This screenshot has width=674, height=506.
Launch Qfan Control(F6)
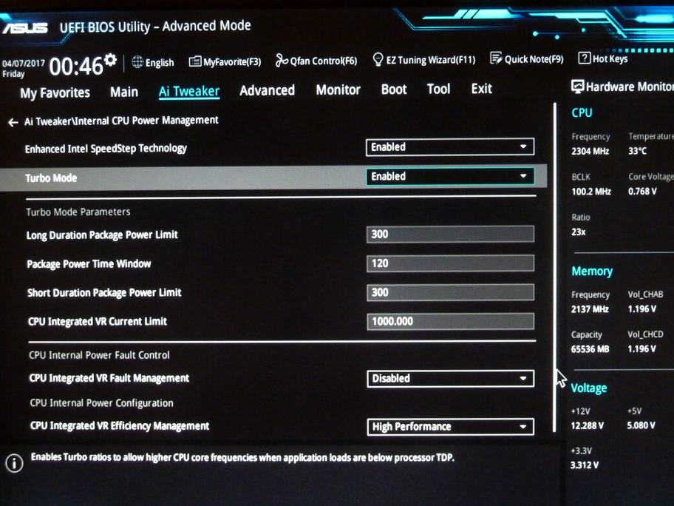pyautogui.click(x=316, y=61)
